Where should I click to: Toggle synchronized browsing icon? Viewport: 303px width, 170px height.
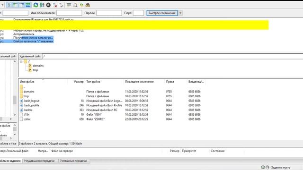[81, 5]
